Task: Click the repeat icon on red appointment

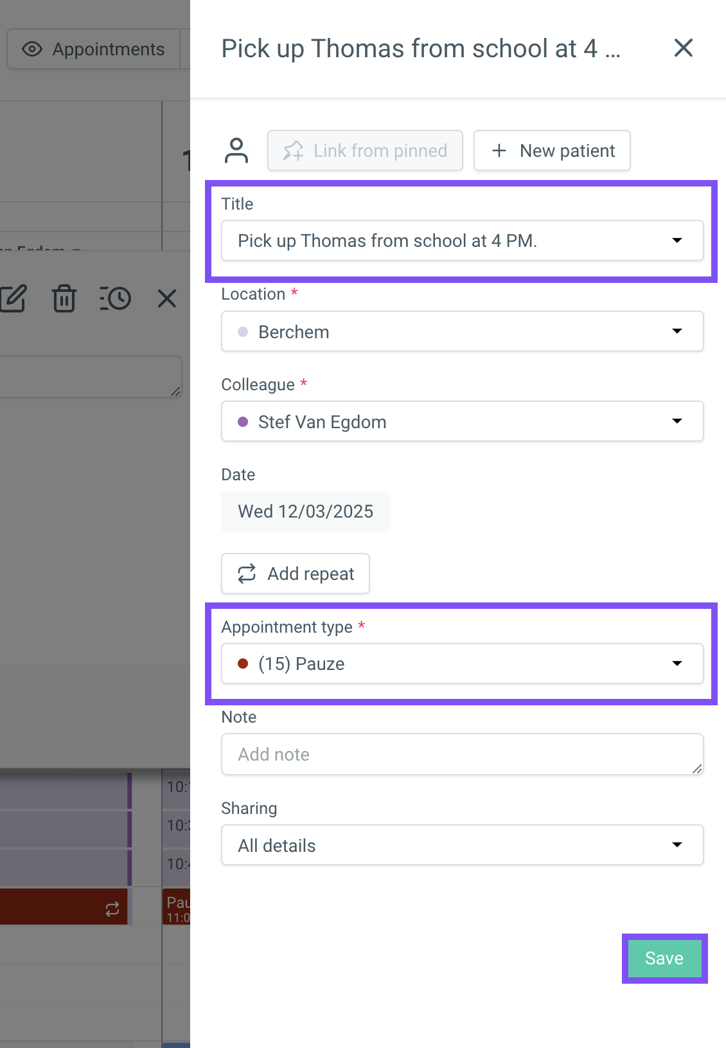Action: 112,908
